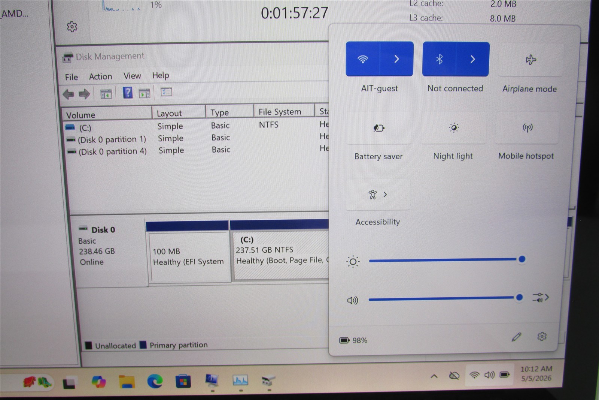
Task: Click the crossed-out cloud sync tray icon
Action: 454,375
